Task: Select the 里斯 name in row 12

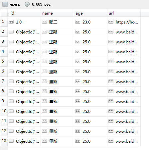Action: click(53, 131)
